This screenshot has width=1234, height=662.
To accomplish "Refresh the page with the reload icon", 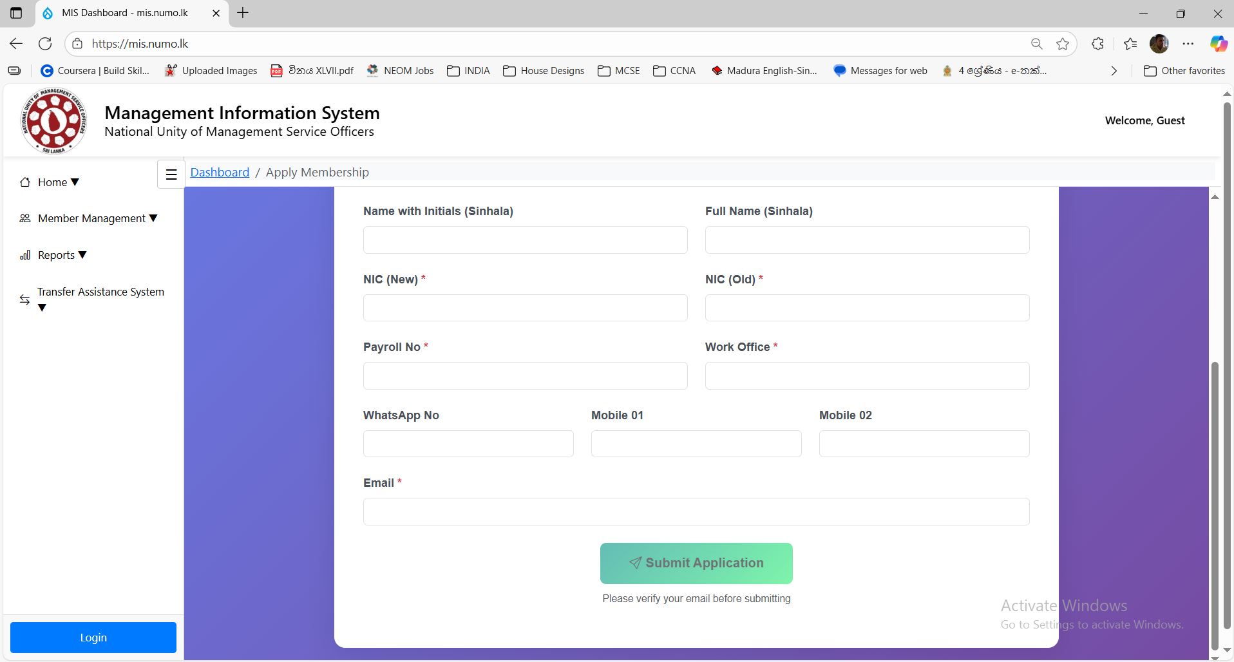I will pos(45,44).
